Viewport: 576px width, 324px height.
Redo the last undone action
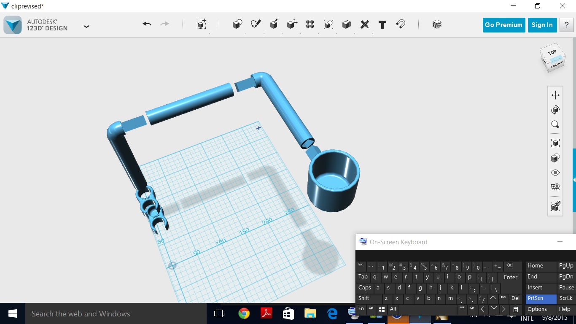[164, 24]
